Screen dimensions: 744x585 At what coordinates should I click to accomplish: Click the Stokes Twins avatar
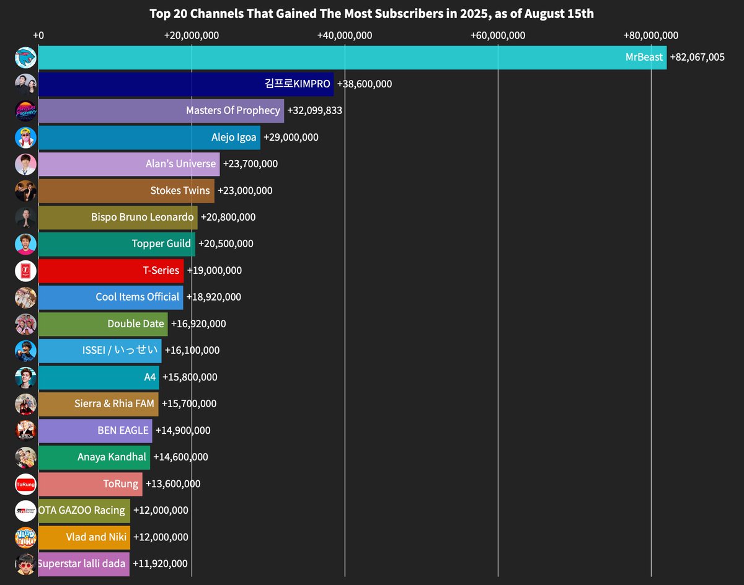25,191
